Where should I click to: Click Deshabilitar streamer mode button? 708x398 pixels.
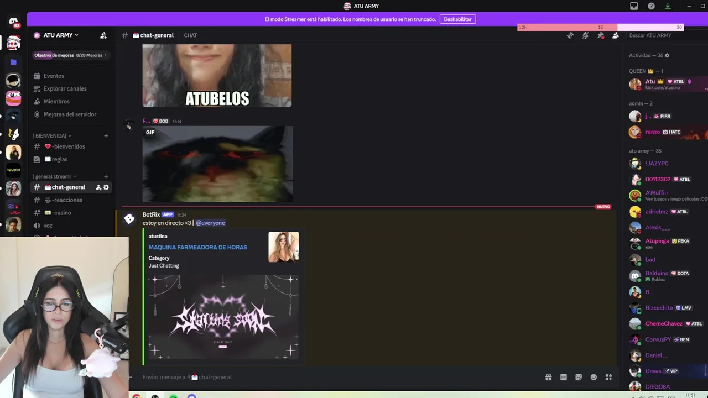pyautogui.click(x=457, y=19)
